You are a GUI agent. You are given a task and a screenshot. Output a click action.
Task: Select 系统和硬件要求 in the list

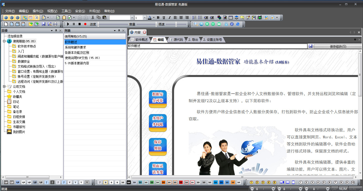(76, 47)
